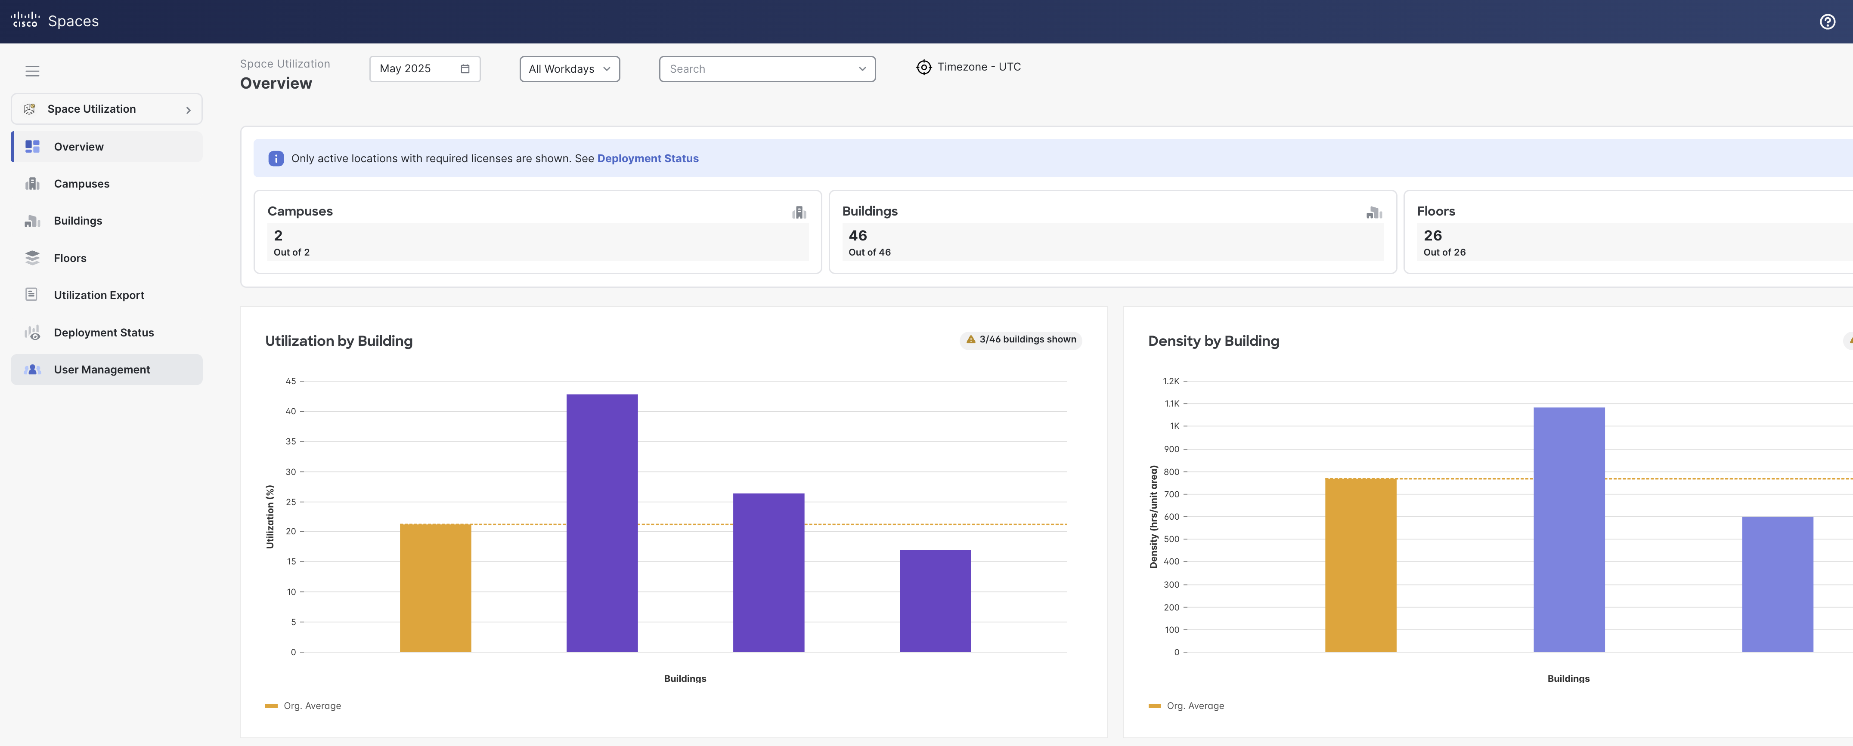Click the Campuses card building icon
Viewport: 1853px width, 746px height.
799,212
